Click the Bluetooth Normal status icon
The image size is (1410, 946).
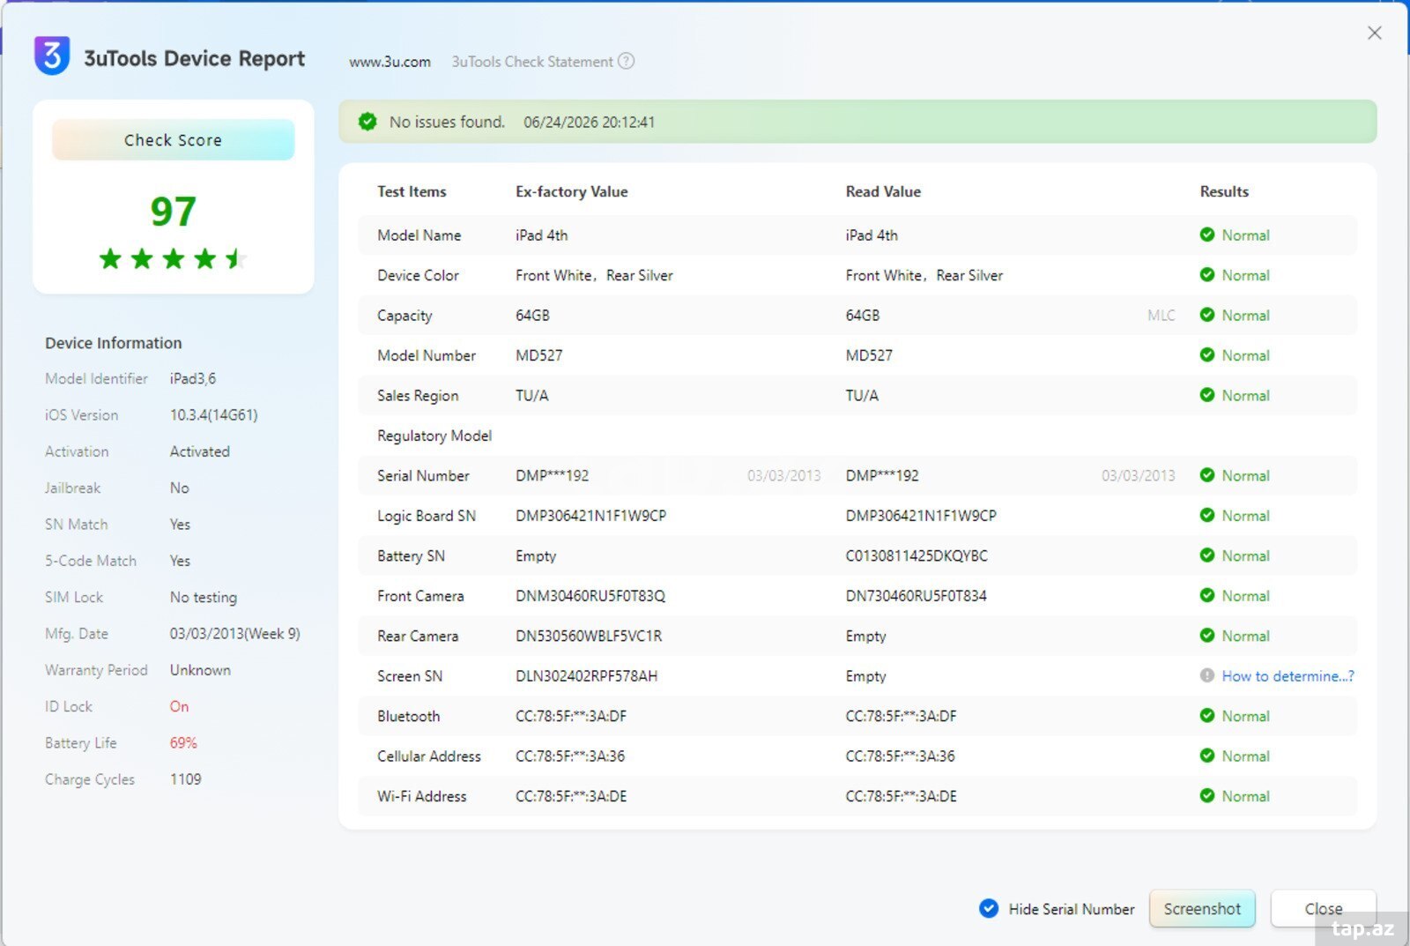coord(1207,715)
